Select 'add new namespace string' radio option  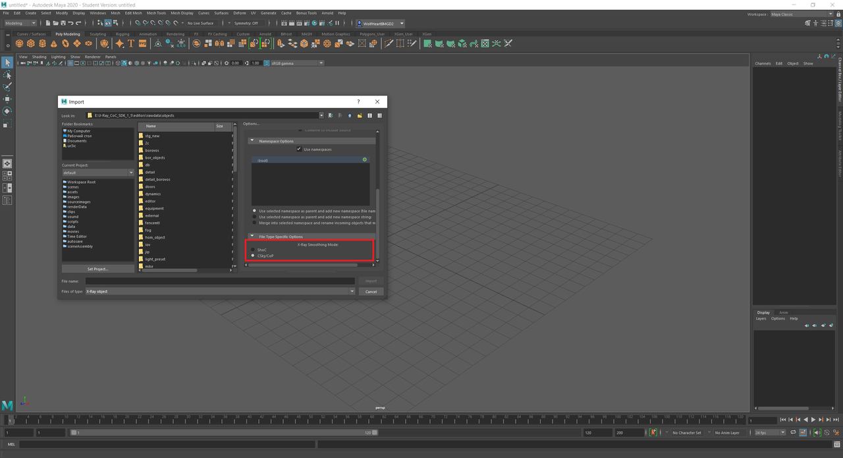click(x=254, y=217)
